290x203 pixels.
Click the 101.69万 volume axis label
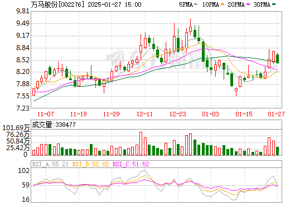pyautogui.click(x=16, y=128)
